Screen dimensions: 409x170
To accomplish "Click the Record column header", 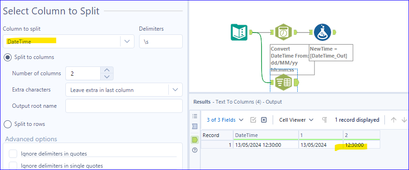I will (217, 135).
